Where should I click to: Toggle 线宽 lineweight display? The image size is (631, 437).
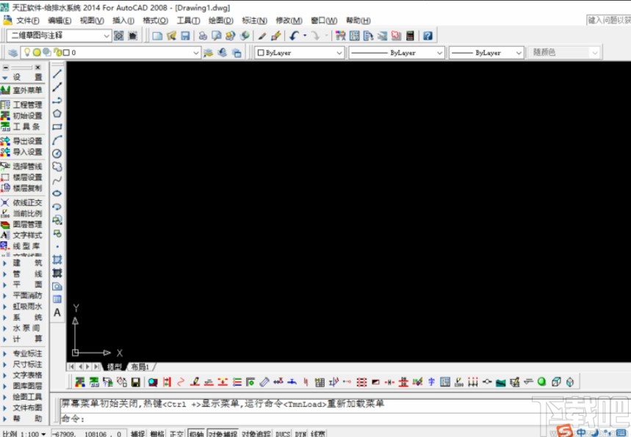[318, 433]
